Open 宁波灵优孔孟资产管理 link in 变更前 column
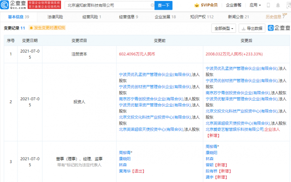This screenshot has width=291, height=182. click(155, 74)
